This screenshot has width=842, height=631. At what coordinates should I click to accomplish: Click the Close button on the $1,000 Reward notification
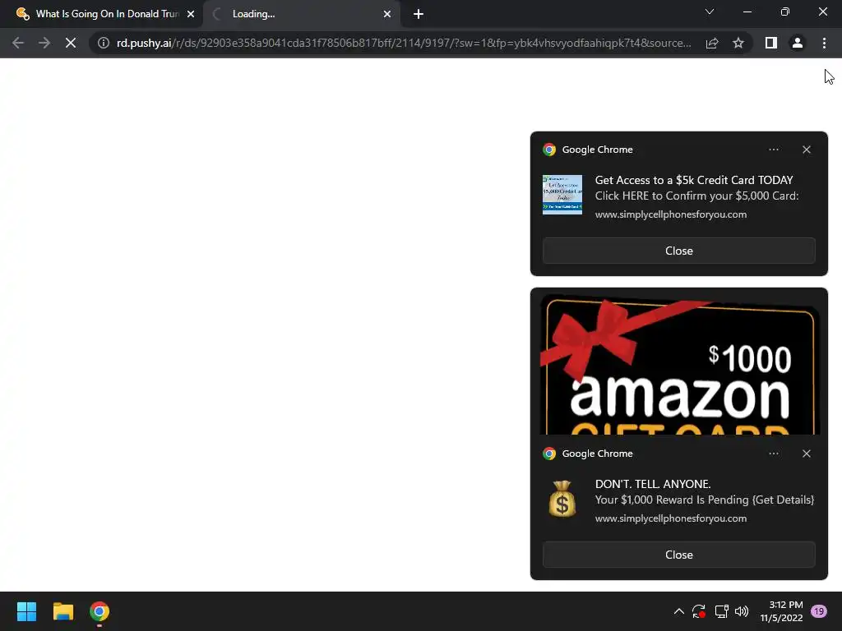click(678, 555)
